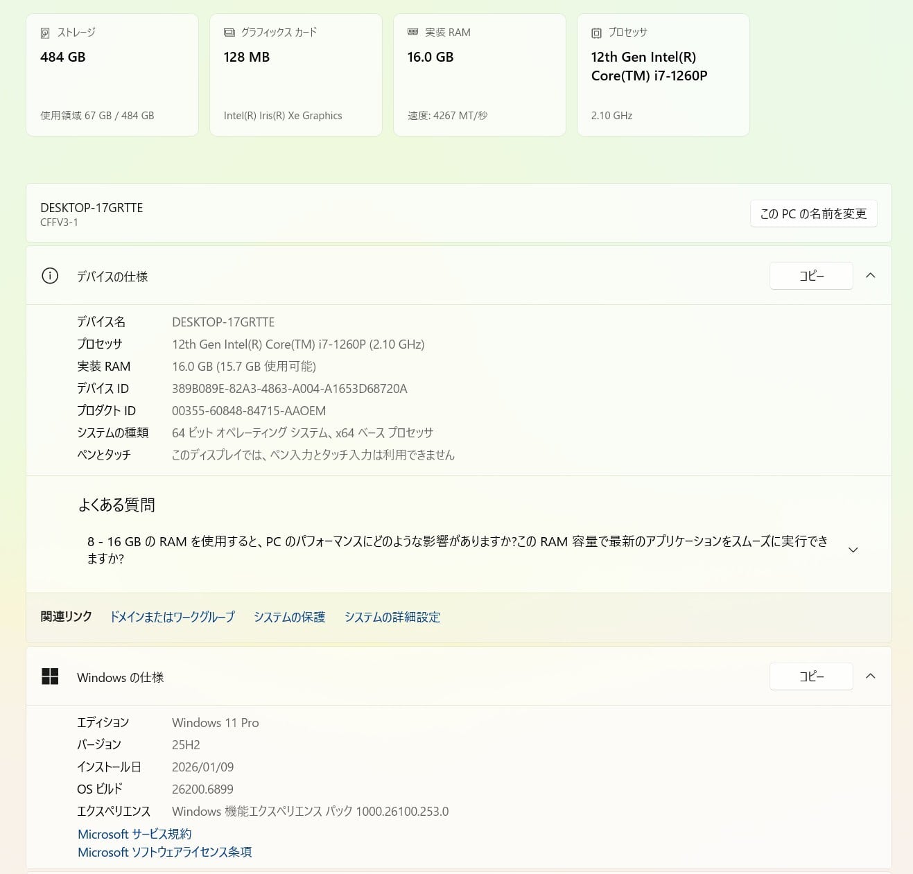The image size is (913, 874).
Task: Select the RAM value 16.0 GB (15.7 GB 使用可能)
Action: click(244, 367)
